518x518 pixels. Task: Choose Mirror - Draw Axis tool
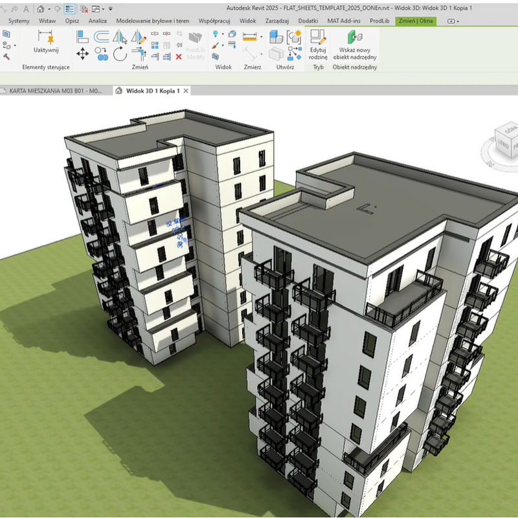click(x=139, y=38)
